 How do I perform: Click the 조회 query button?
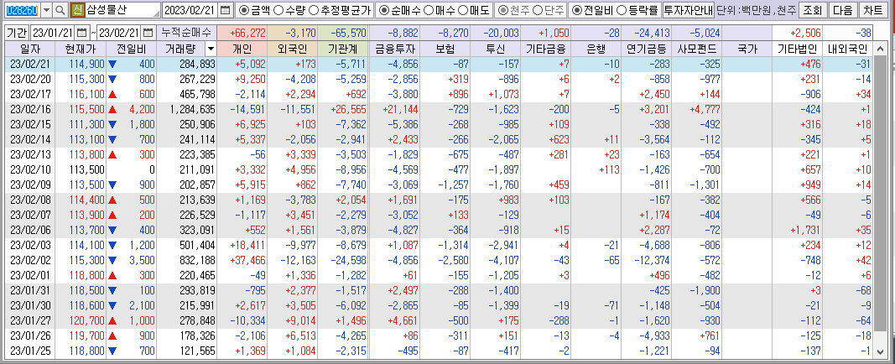[813, 10]
